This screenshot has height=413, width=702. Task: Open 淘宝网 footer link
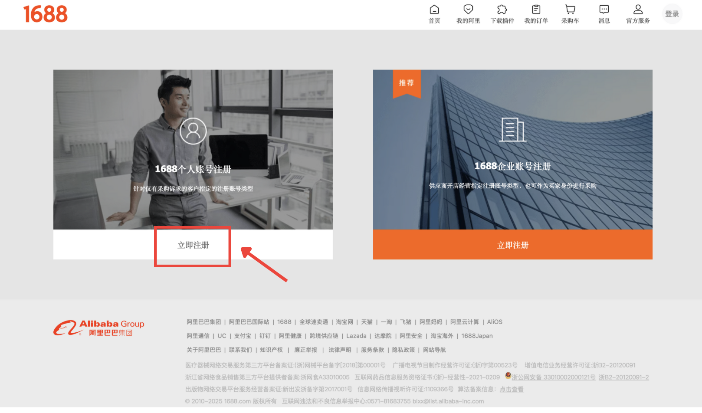click(x=344, y=322)
